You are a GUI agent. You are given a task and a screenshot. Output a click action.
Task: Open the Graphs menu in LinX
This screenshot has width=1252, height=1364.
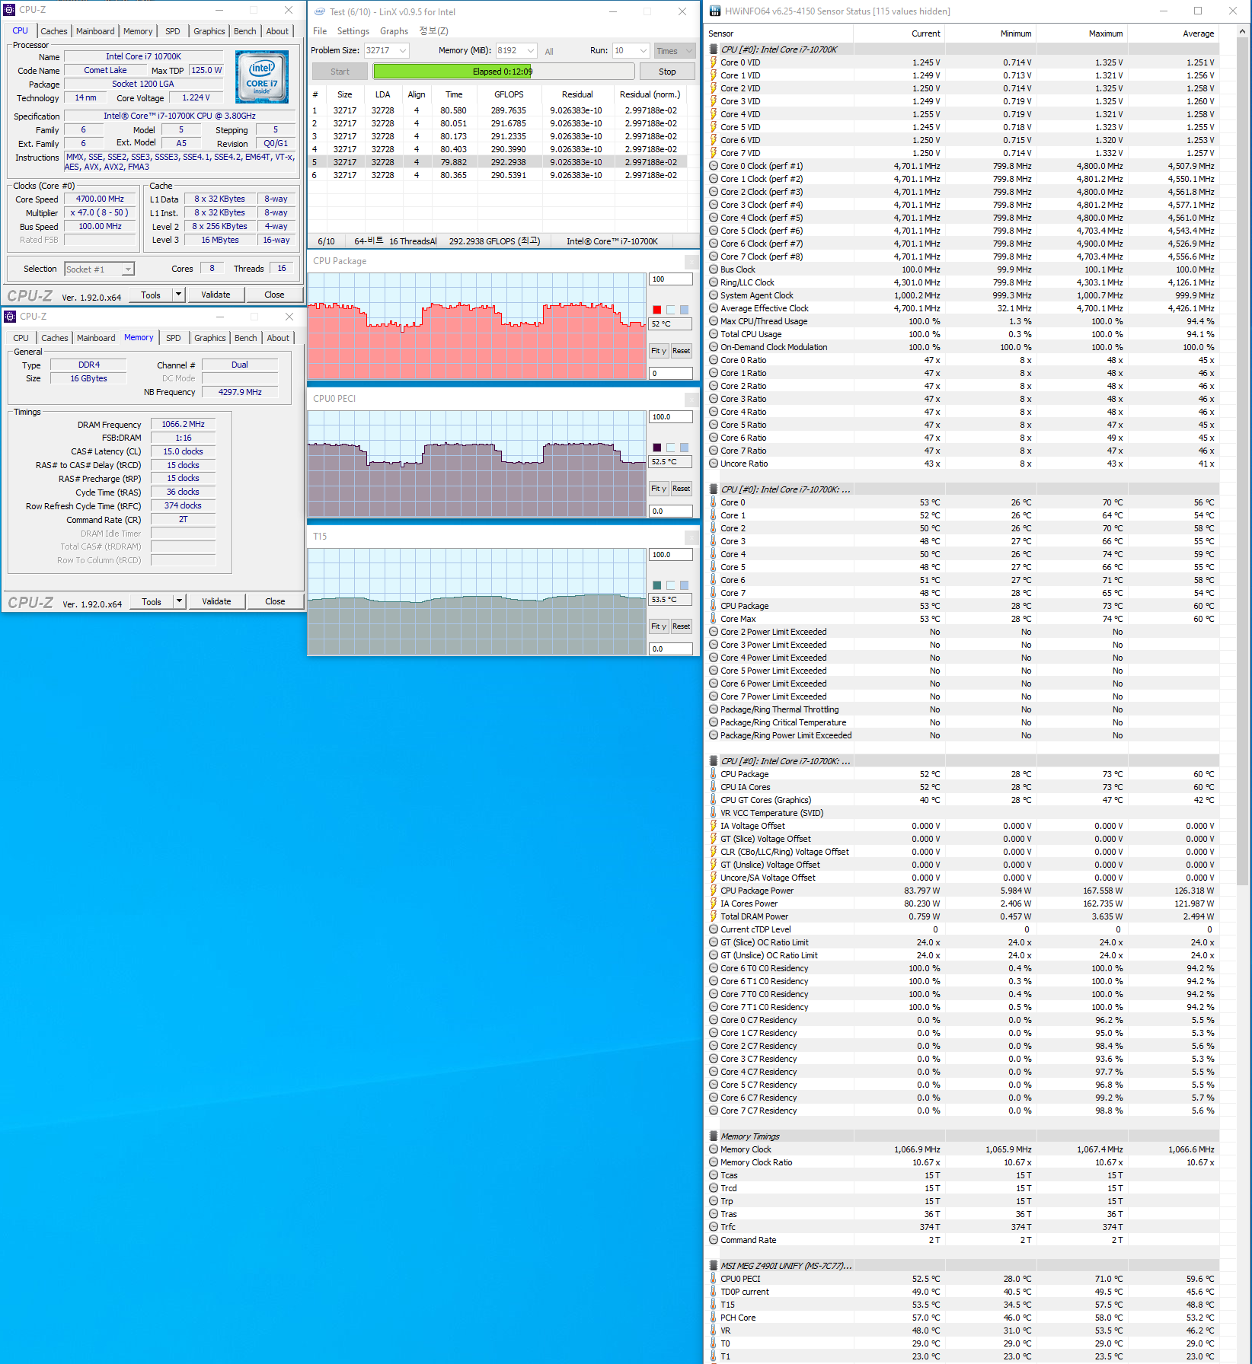pyautogui.click(x=394, y=31)
